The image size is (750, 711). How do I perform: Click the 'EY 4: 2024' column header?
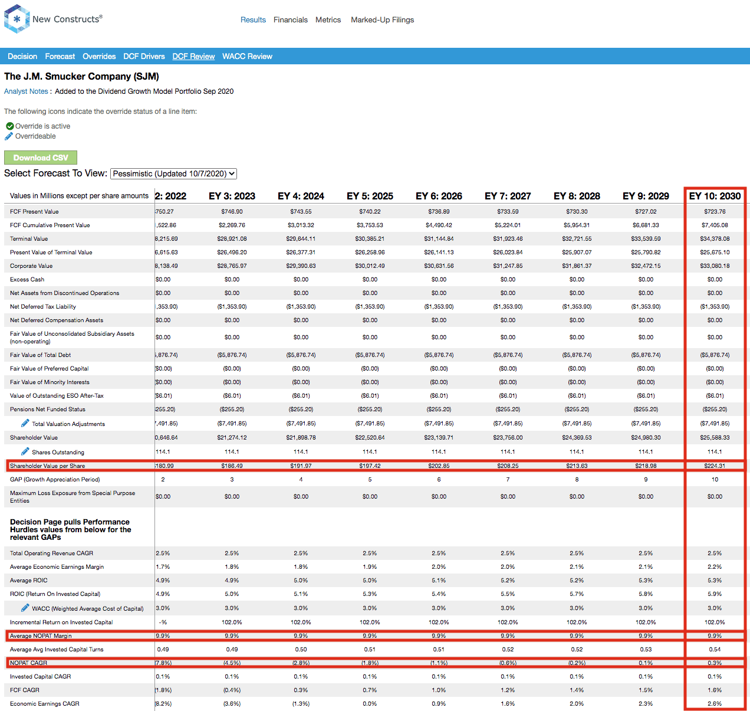tap(301, 196)
